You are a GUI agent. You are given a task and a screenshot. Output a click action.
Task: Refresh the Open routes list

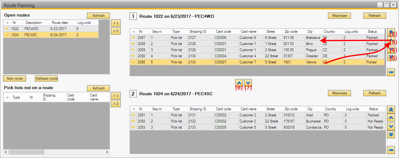(x=98, y=16)
